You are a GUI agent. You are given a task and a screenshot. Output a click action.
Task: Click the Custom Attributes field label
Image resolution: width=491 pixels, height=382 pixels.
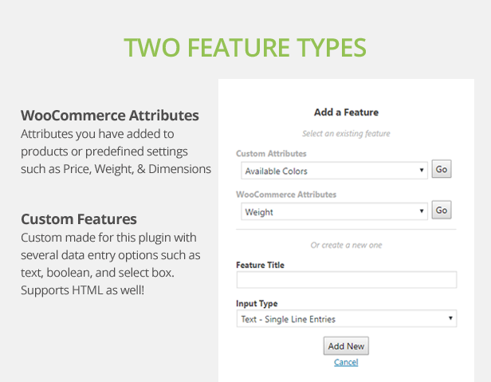click(x=271, y=154)
